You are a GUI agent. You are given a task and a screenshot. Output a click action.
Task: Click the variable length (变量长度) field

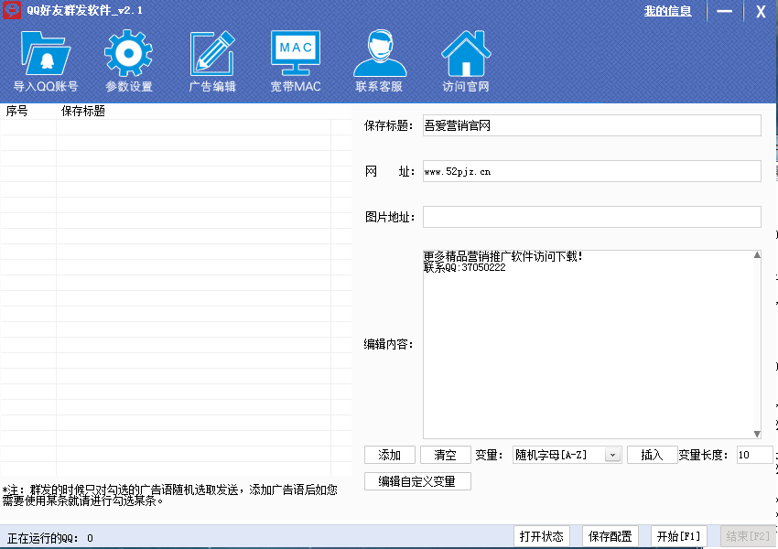753,455
